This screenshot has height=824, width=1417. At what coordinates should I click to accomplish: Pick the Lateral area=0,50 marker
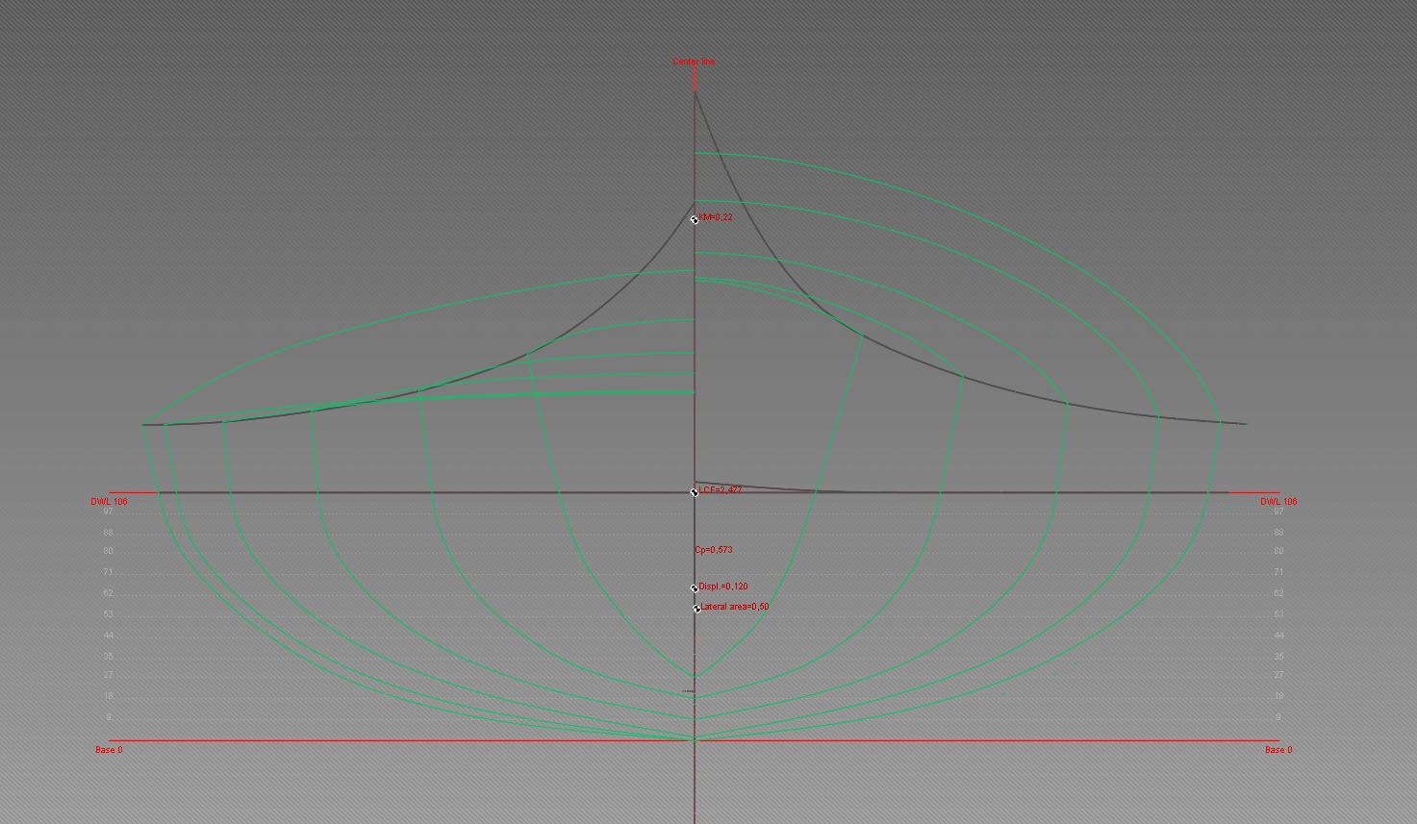(x=696, y=608)
